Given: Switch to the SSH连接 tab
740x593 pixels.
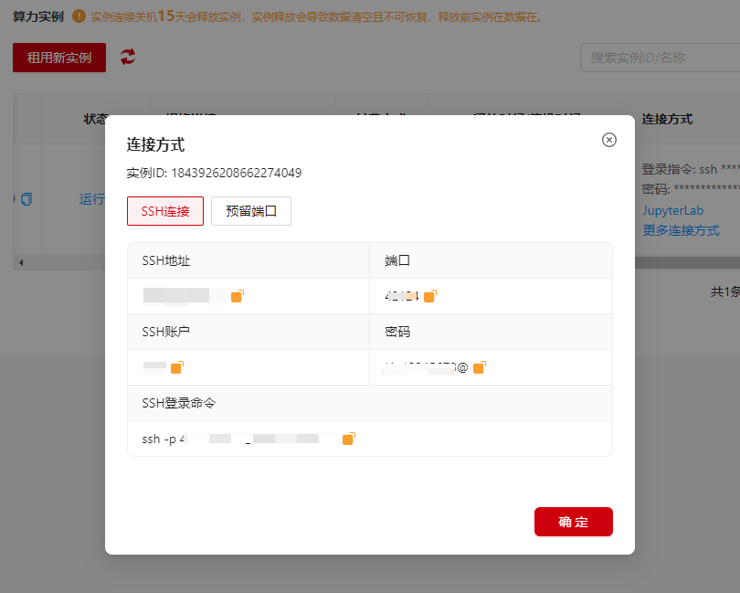Looking at the screenshot, I should pyautogui.click(x=165, y=211).
